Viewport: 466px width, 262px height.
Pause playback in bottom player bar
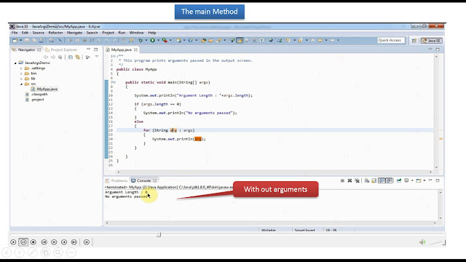point(23,242)
